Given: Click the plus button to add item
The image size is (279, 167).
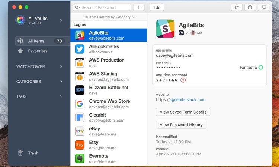Looking at the screenshot, I should point(138,7).
